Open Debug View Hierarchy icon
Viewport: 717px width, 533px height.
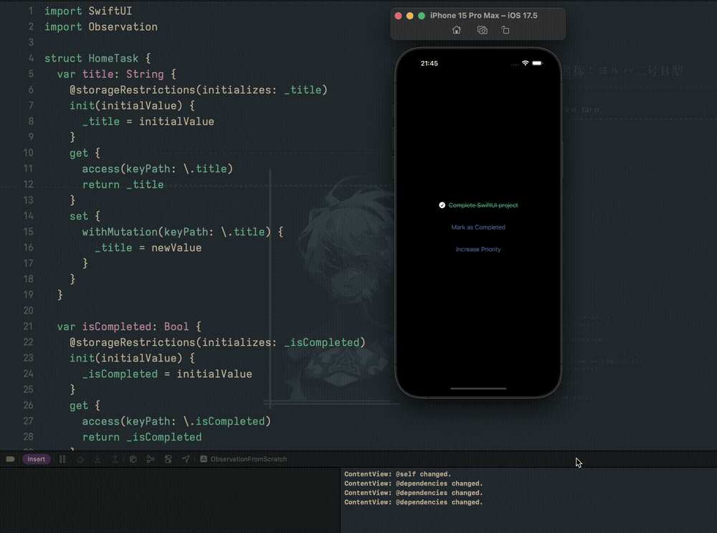(133, 459)
